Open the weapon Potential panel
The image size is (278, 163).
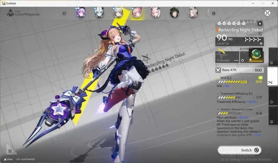click(227, 57)
